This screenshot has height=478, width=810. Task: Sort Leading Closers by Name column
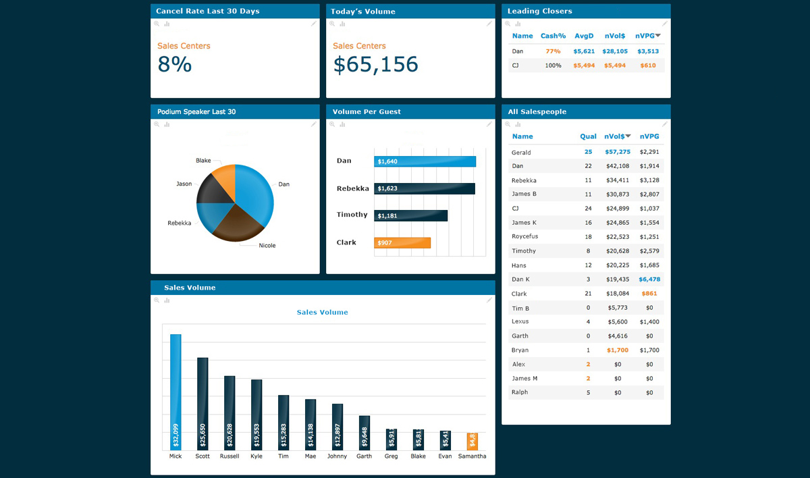click(522, 36)
